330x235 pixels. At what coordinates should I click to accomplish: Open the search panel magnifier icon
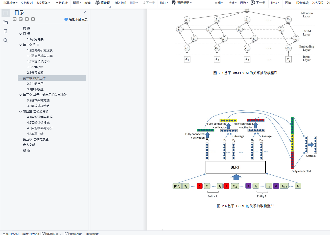point(6,40)
